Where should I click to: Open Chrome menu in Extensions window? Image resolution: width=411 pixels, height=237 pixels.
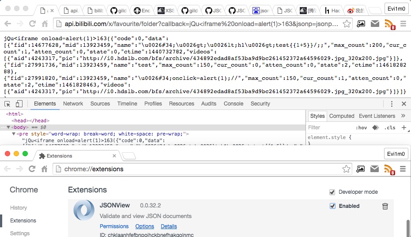coord(403,169)
